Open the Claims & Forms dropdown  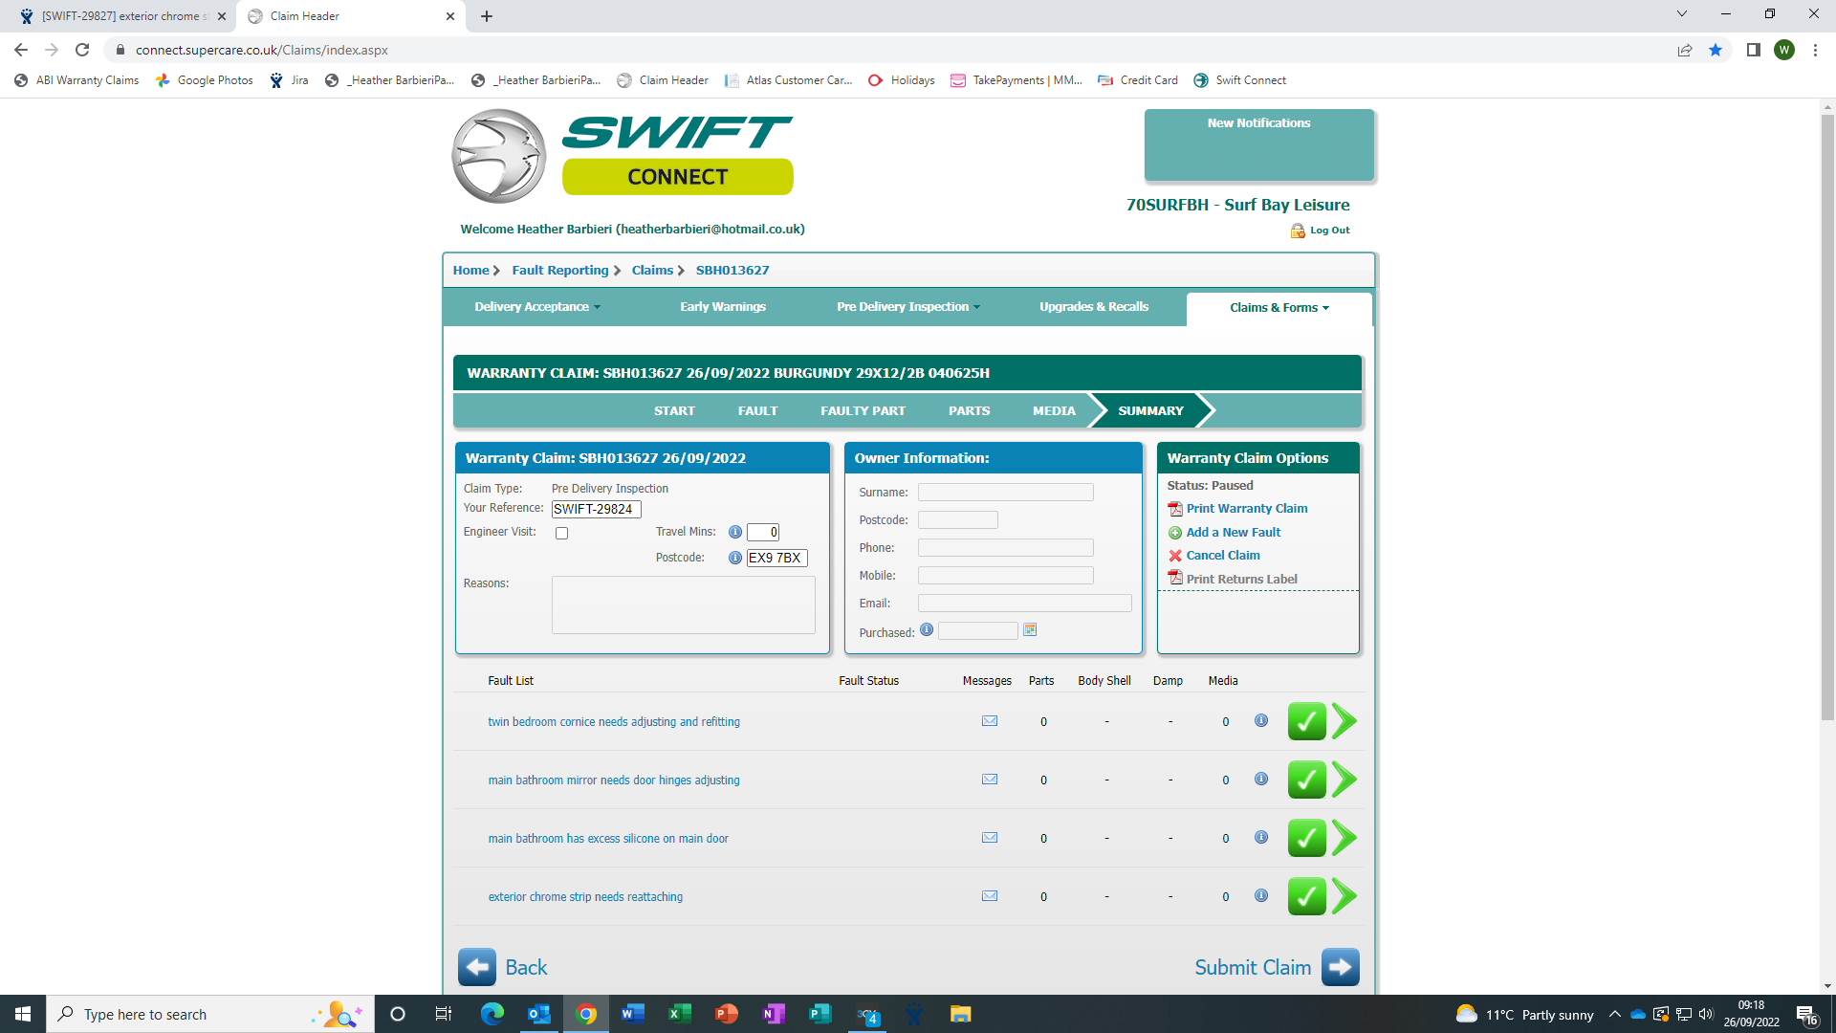coord(1279,308)
